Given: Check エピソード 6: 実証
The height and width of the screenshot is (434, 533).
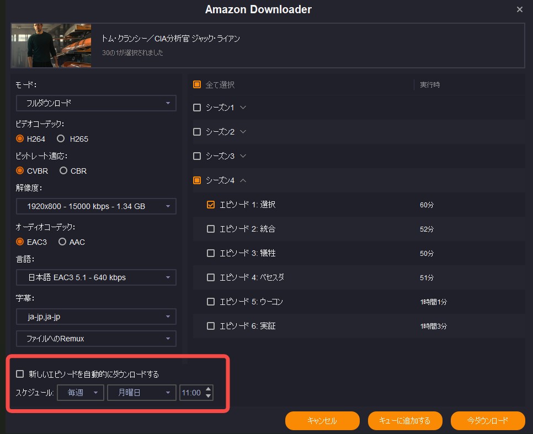Looking at the screenshot, I should pos(211,326).
